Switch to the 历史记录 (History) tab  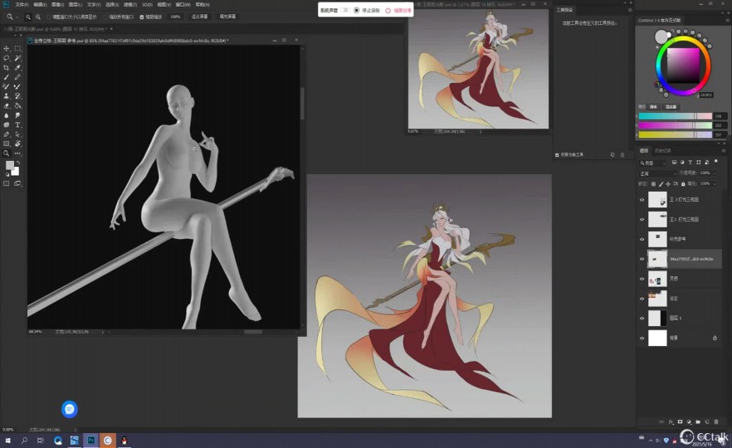tap(662, 151)
